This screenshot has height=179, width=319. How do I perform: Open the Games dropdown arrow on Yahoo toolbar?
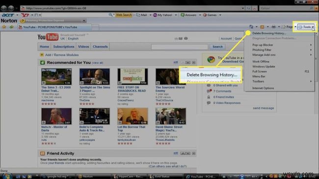pos(220,15)
